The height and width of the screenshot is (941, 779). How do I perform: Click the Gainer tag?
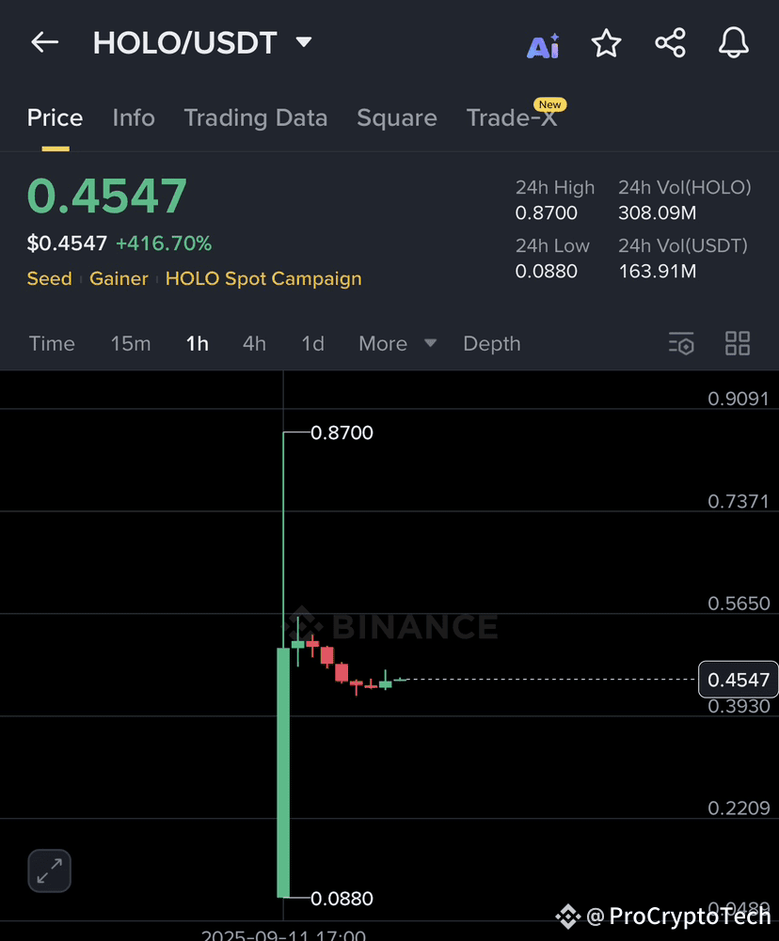119,278
